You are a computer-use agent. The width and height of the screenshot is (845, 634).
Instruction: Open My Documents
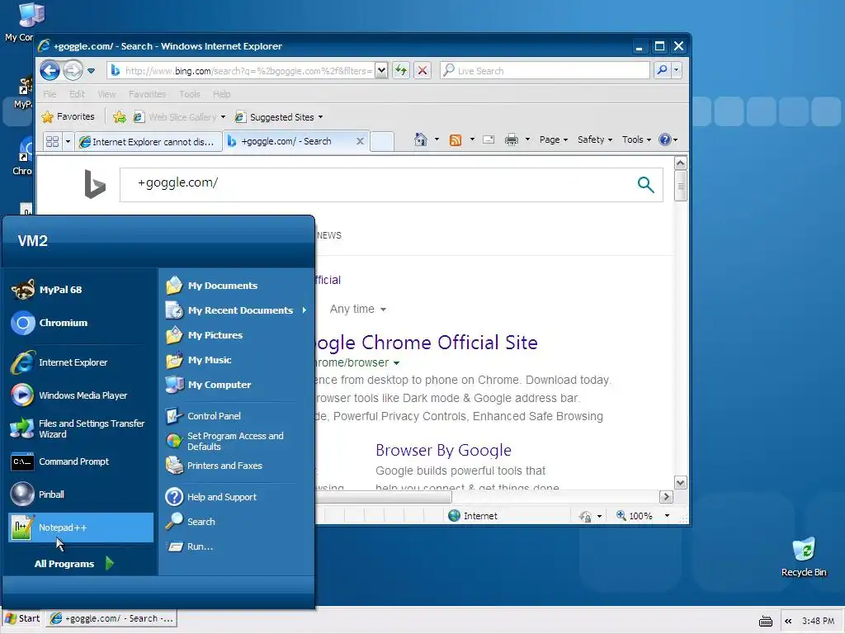click(236, 285)
